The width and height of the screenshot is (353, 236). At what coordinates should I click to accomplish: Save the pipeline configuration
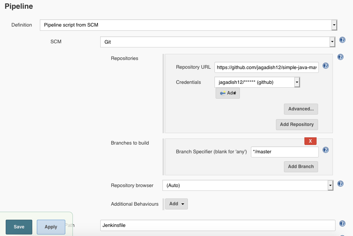click(19, 227)
